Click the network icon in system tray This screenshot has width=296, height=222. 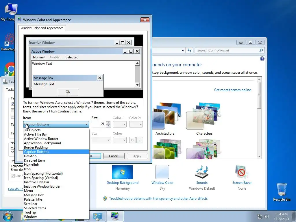(x=260, y=217)
